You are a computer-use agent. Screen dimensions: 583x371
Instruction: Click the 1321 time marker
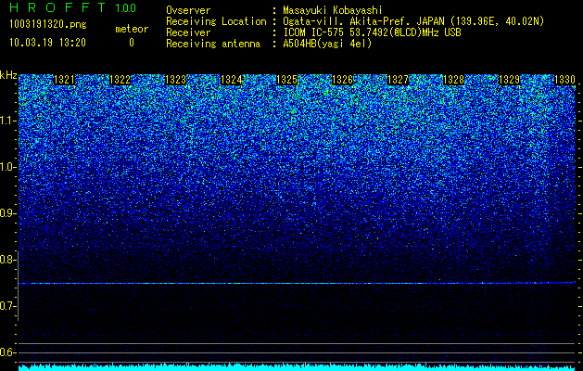coord(64,80)
